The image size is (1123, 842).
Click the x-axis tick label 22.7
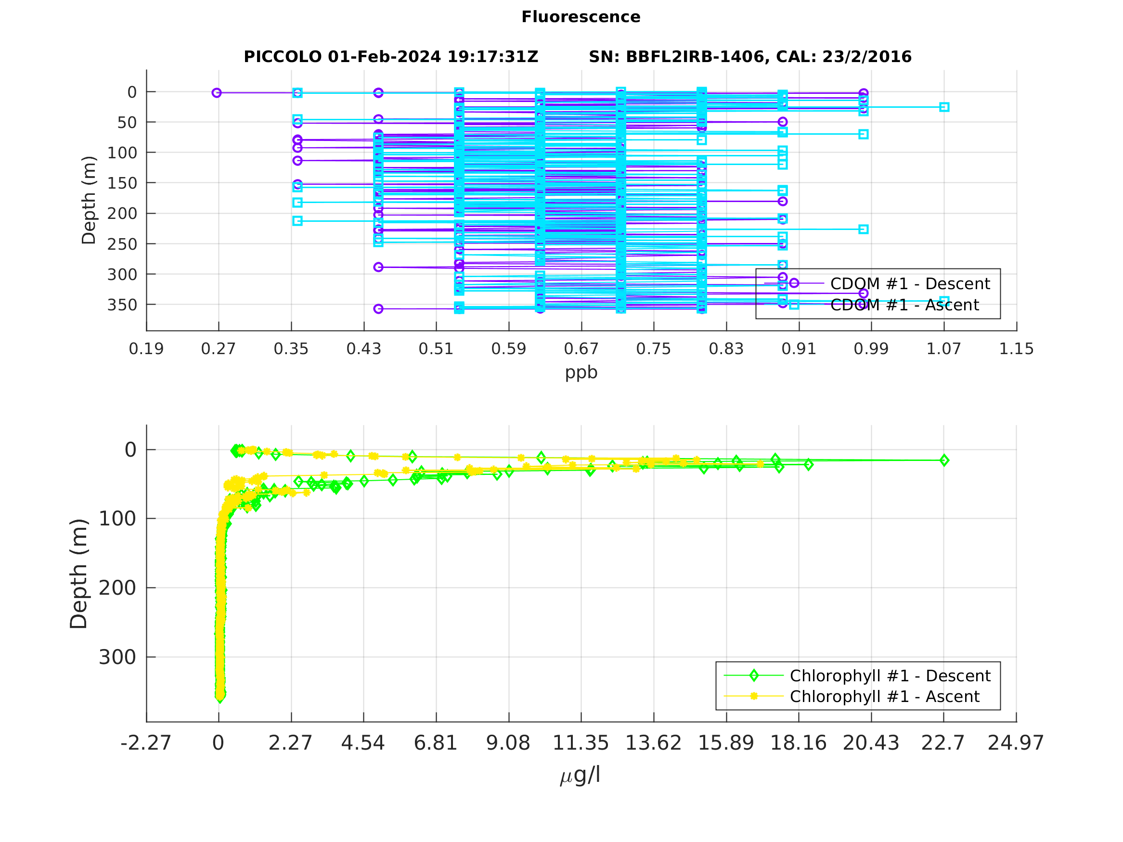point(943,743)
